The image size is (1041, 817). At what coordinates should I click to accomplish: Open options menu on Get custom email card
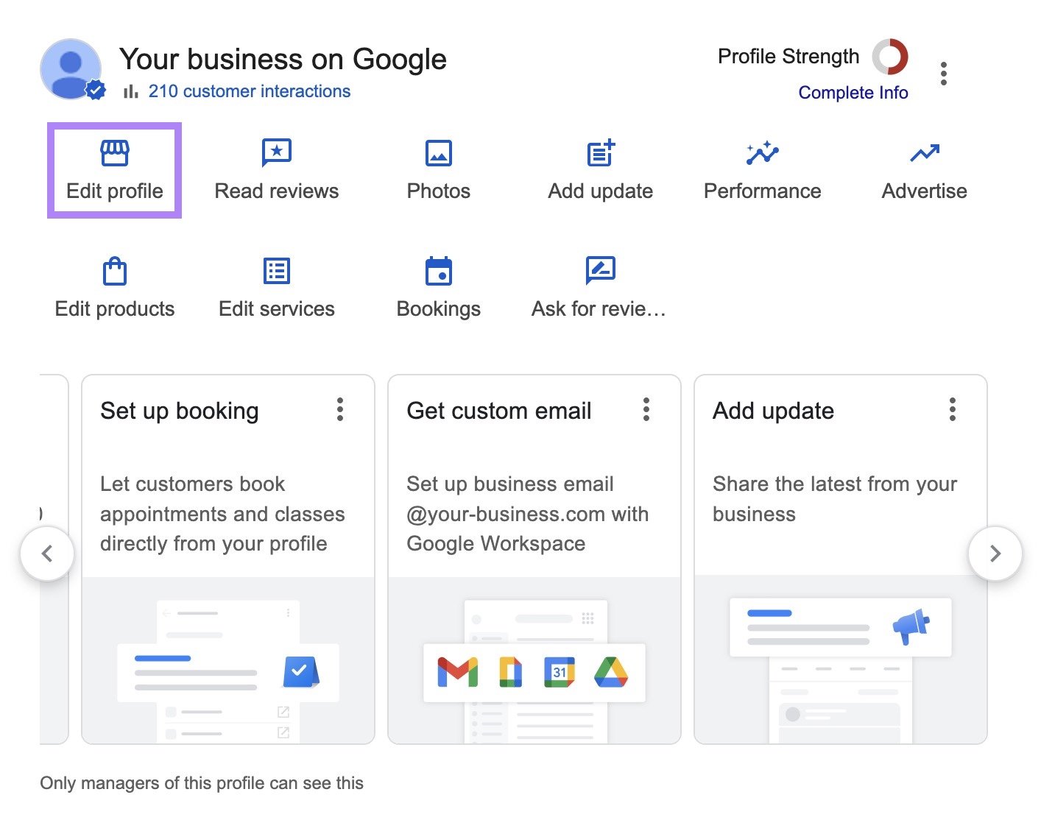646,409
